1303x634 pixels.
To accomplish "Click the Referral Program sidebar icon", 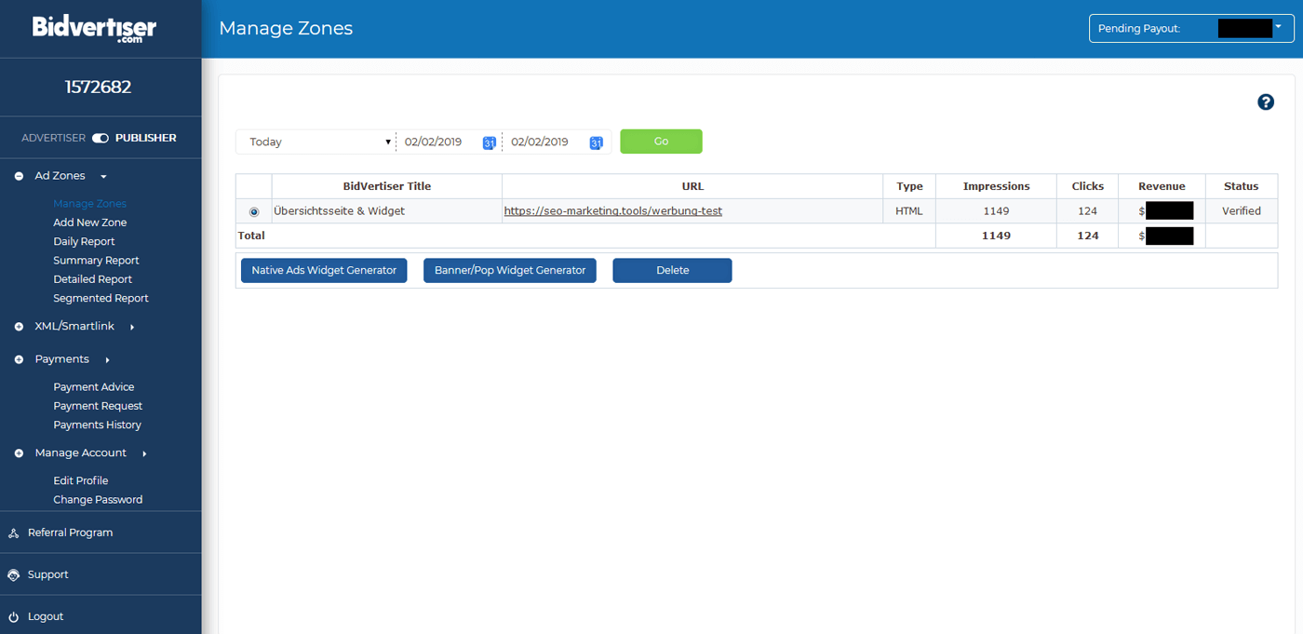I will click(13, 533).
